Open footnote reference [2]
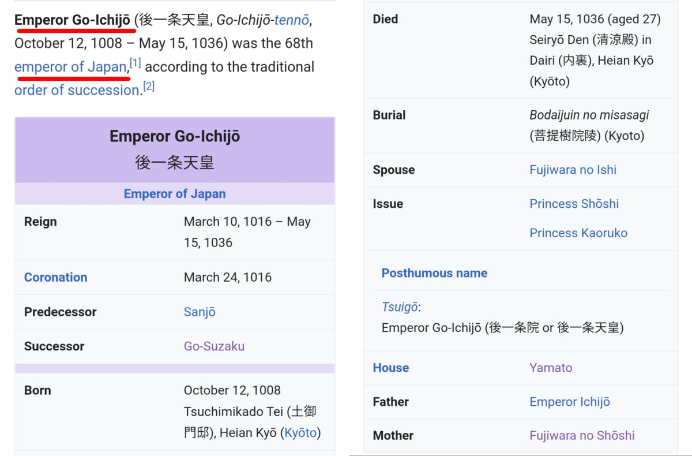The height and width of the screenshot is (456, 692). [x=149, y=87]
